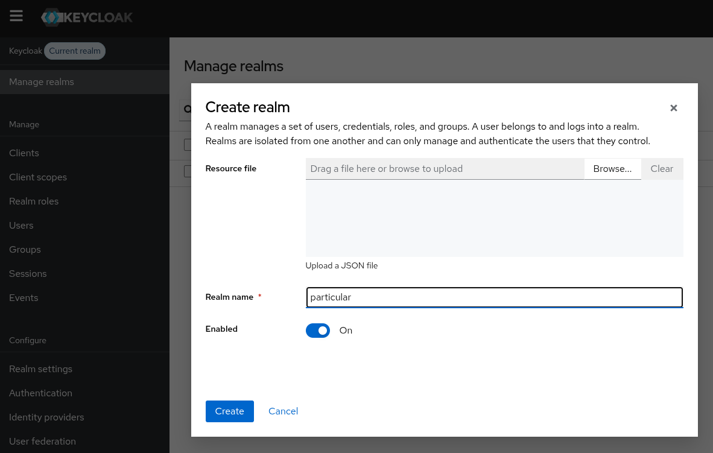
Task: Click the Keycloak realm name label
Action: pyautogui.click(x=25, y=51)
